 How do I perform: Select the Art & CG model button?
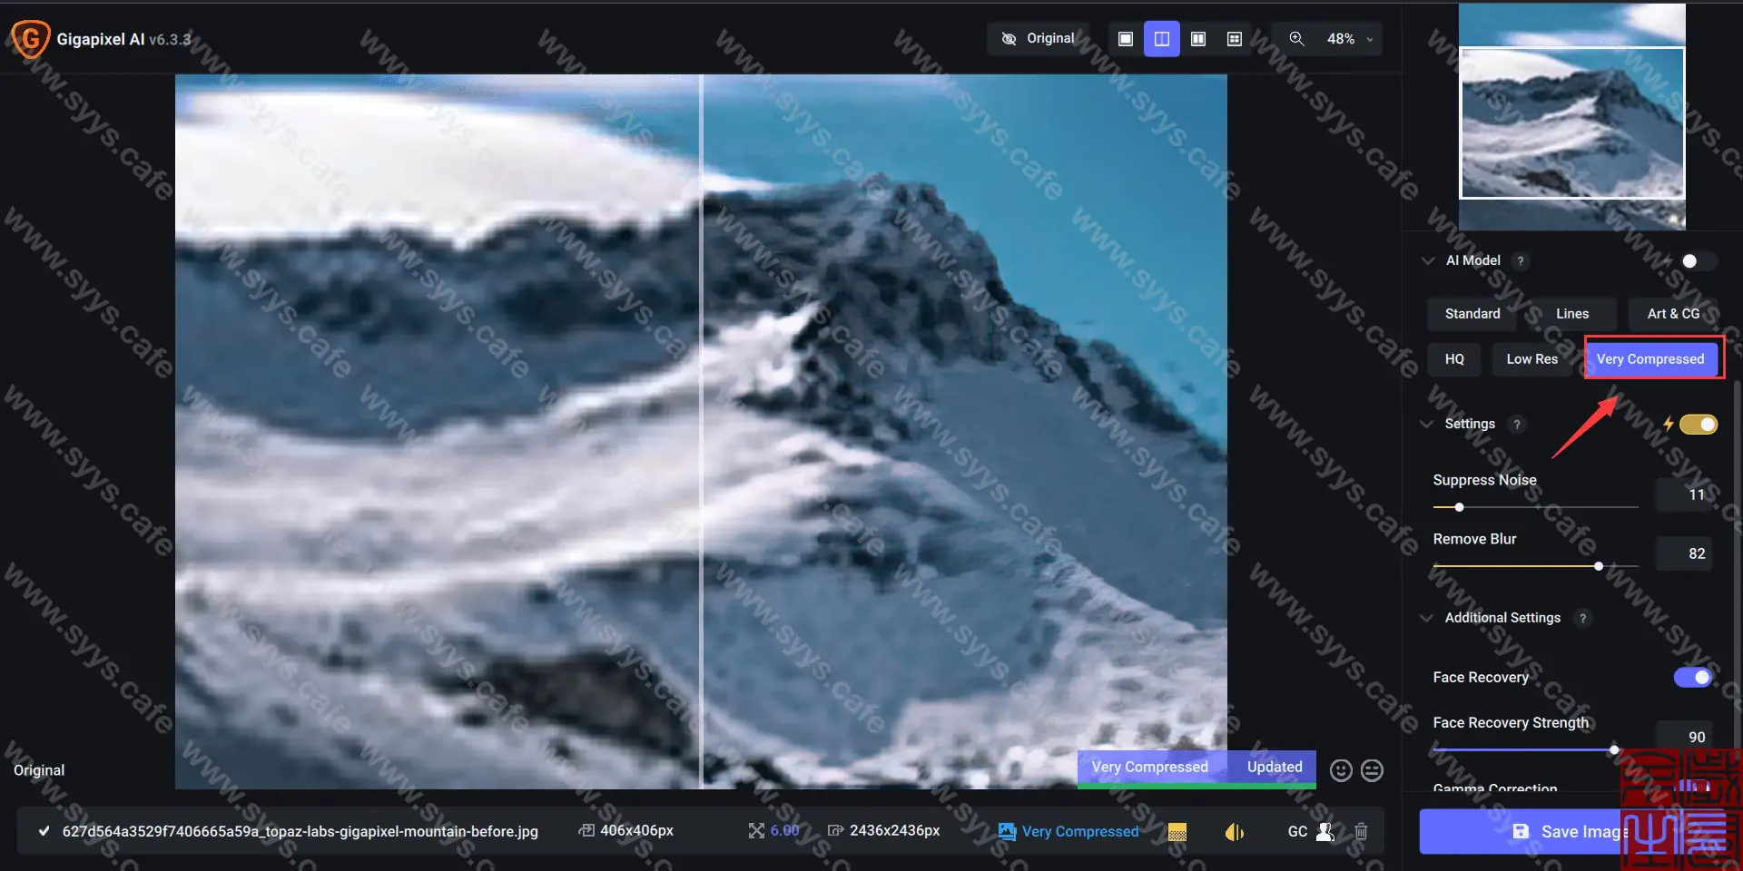pyautogui.click(x=1673, y=314)
